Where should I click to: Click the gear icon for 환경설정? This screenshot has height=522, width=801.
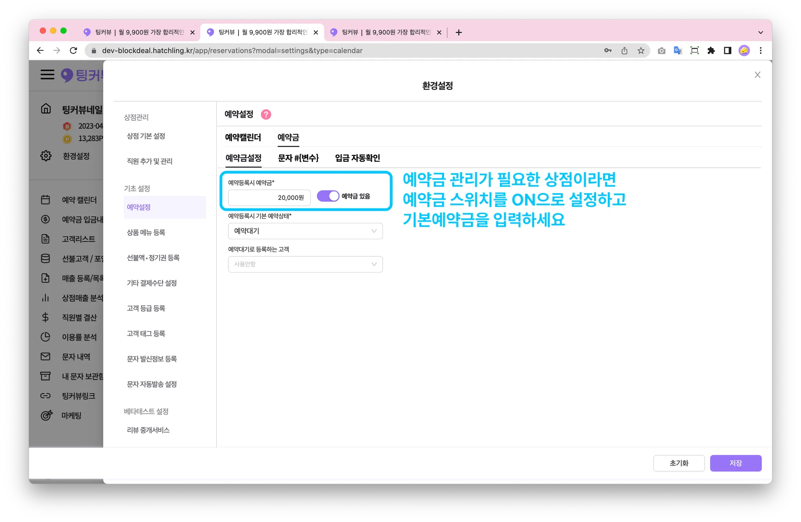tap(46, 156)
